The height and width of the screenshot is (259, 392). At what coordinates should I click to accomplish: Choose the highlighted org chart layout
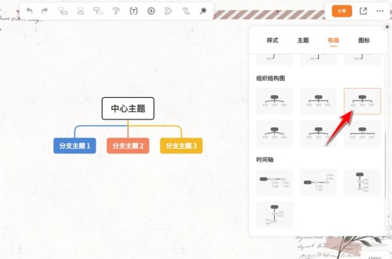click(x=362, y=101)
